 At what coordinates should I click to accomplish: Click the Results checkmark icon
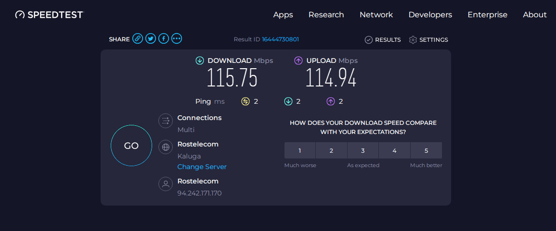tap(369, 39)
